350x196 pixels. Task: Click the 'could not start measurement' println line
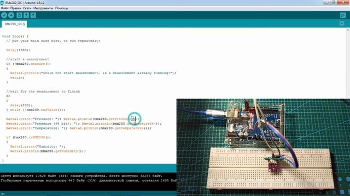pyautogui.click(x=93, y=73)
